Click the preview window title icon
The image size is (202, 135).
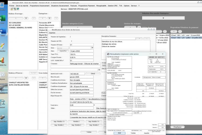(108, 54)
